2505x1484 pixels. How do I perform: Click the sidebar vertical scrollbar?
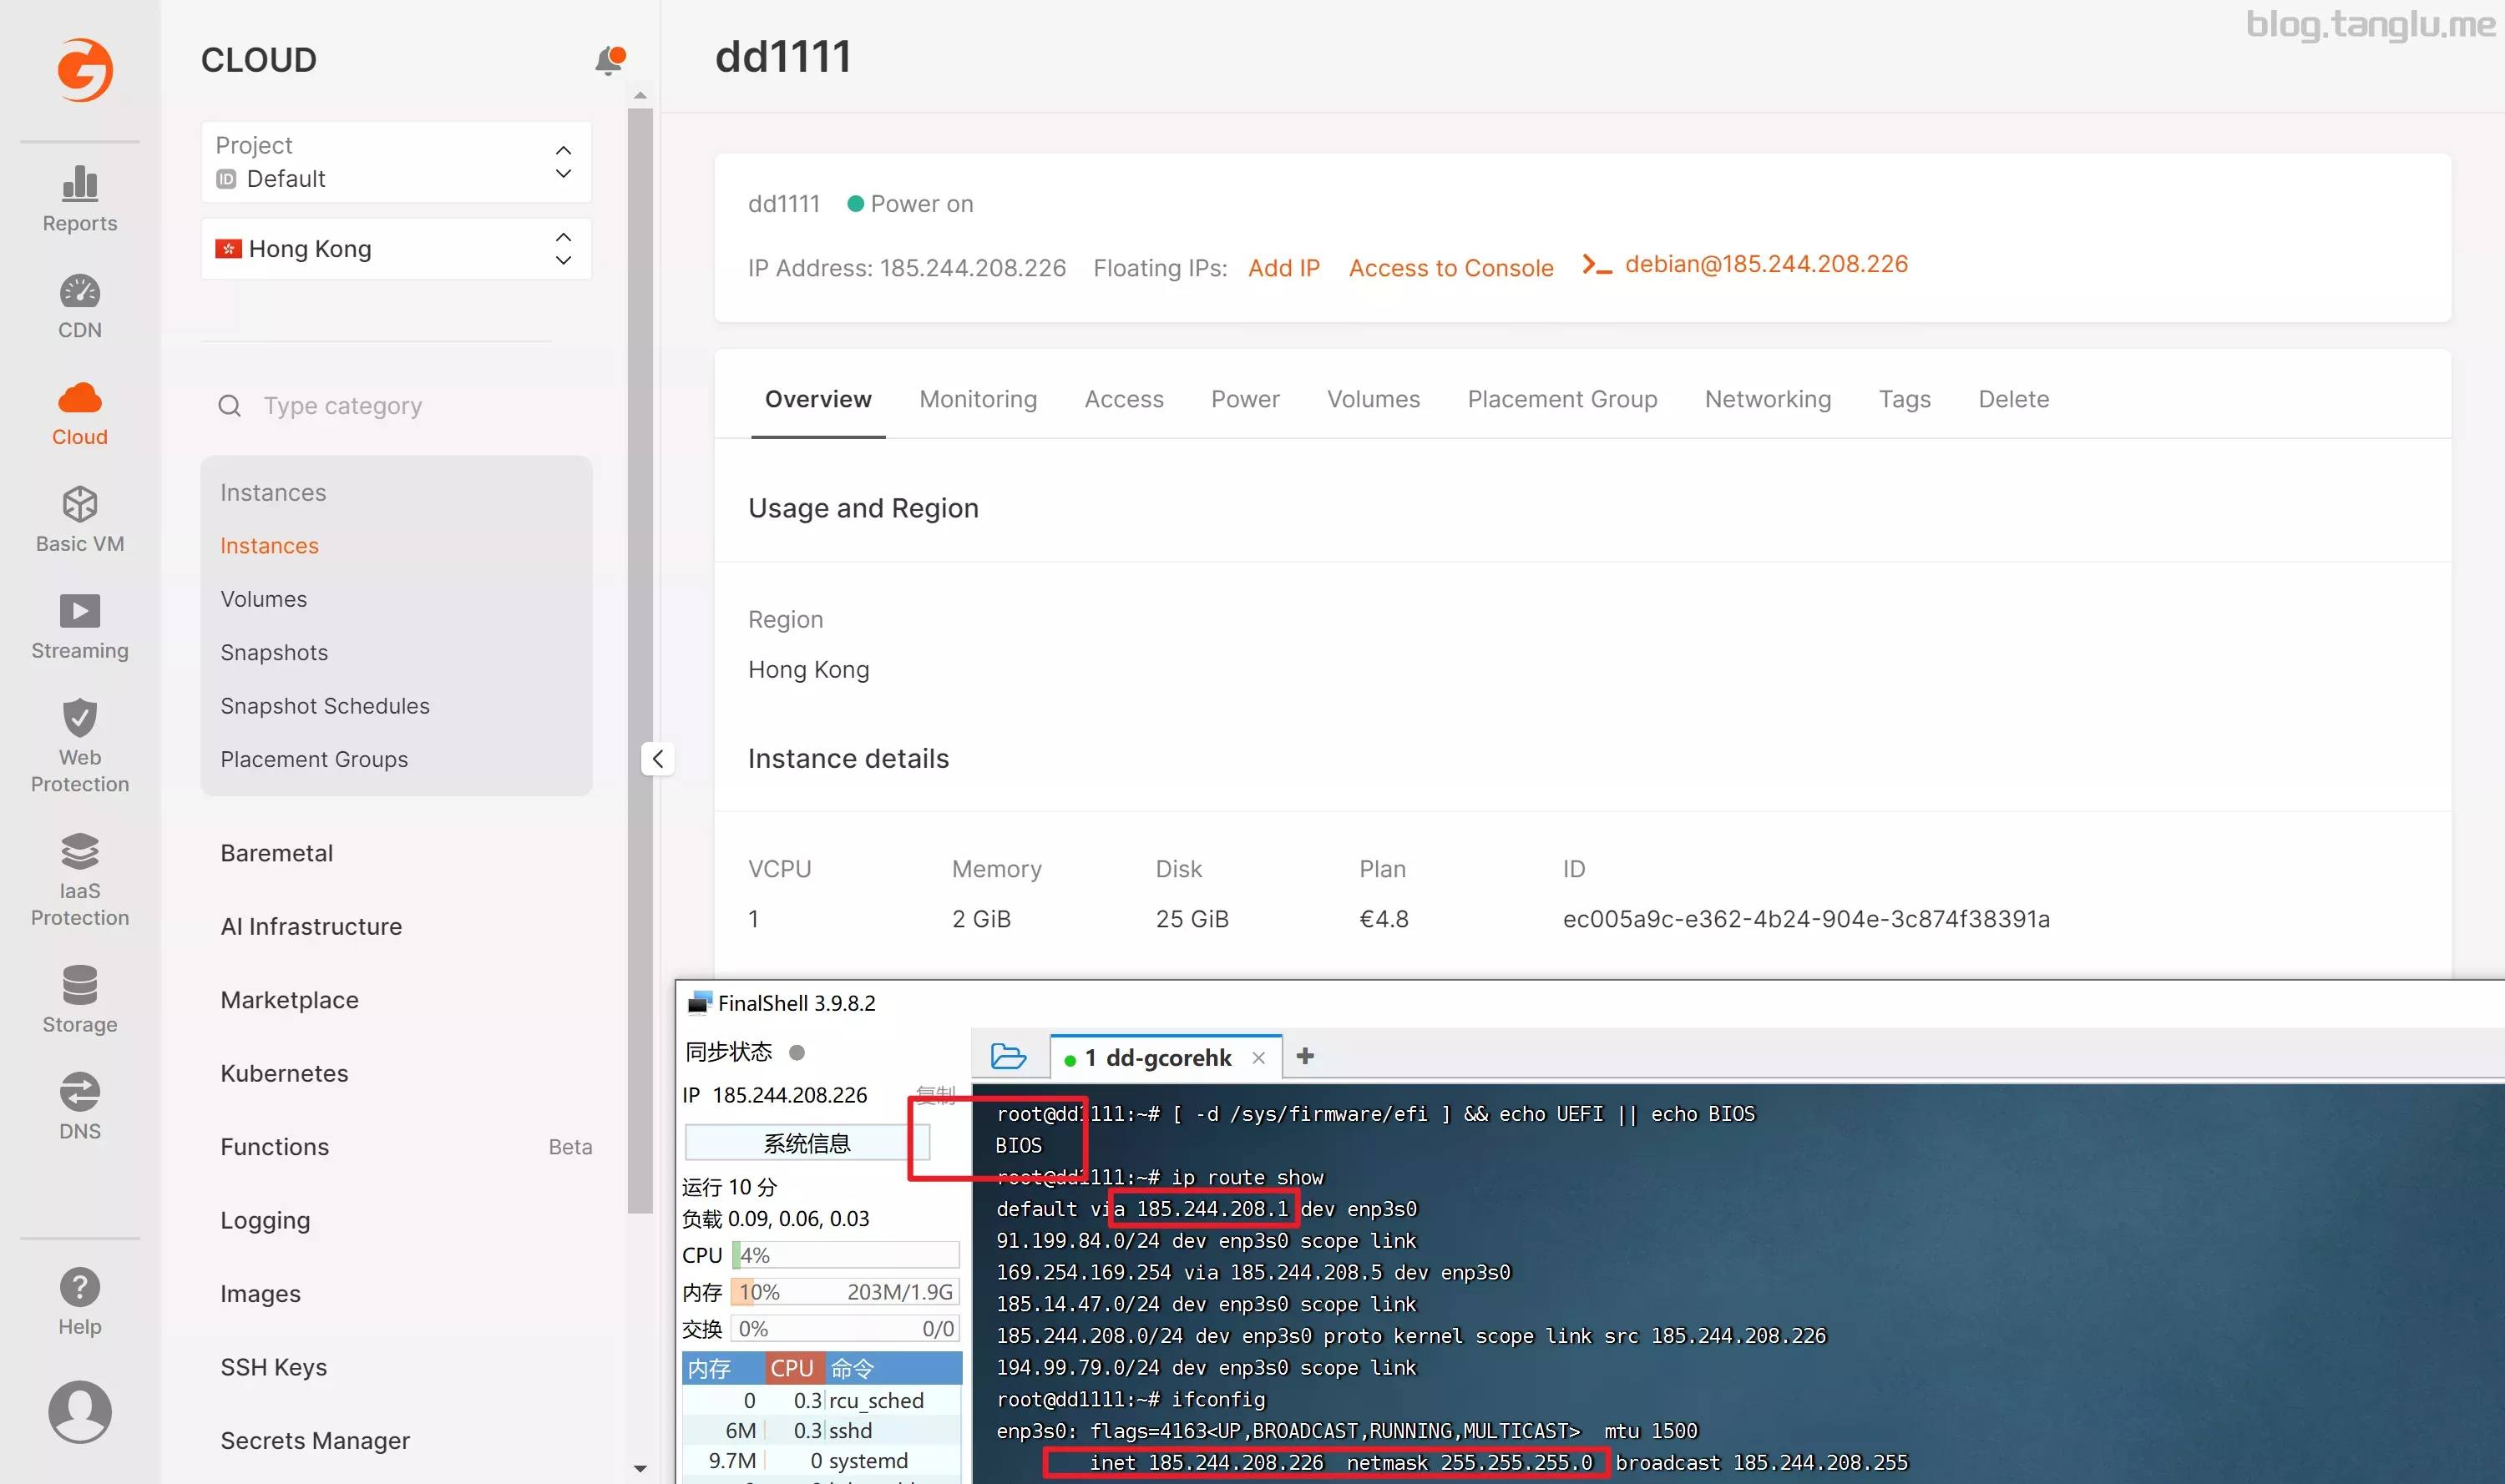(640, 660)
